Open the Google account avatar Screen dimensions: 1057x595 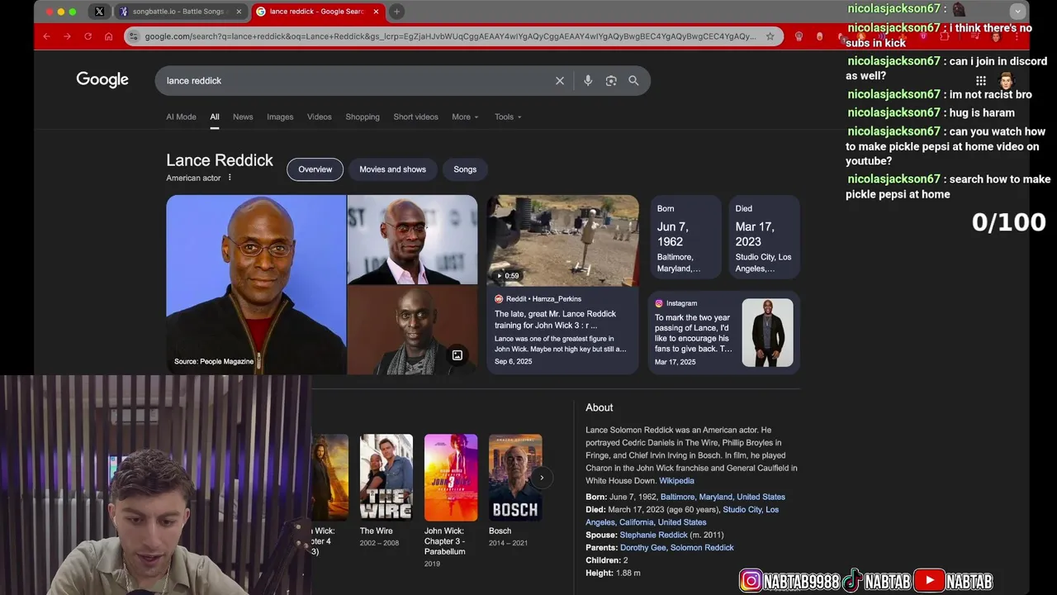pos(1006,80)
